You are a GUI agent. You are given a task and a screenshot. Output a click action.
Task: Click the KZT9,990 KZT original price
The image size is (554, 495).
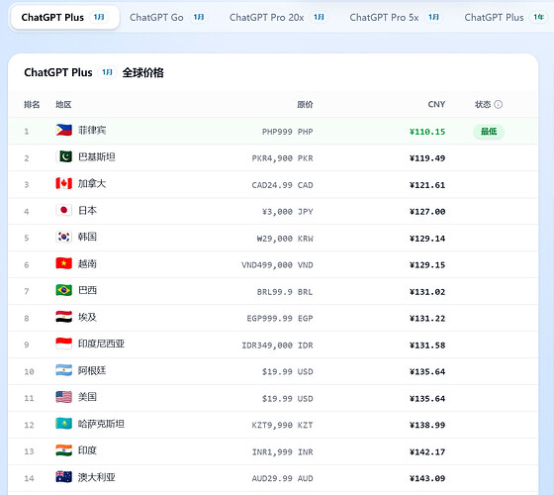pos(282,425)
